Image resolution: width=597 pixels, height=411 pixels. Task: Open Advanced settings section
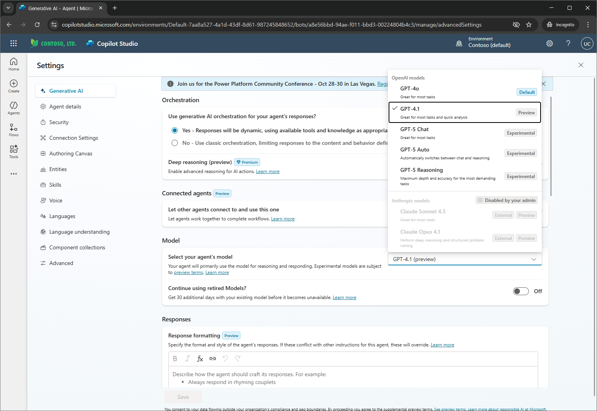coord(75,263)
